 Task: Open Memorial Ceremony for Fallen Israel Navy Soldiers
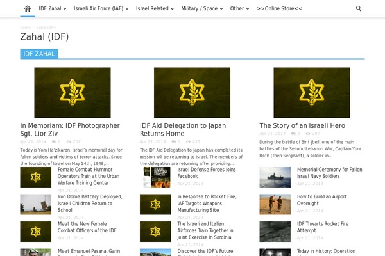tap(330, 173)
